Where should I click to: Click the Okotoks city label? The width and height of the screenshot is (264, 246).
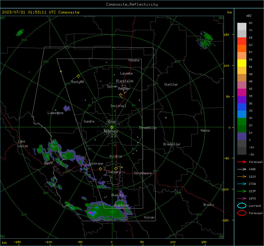(117, 195)
